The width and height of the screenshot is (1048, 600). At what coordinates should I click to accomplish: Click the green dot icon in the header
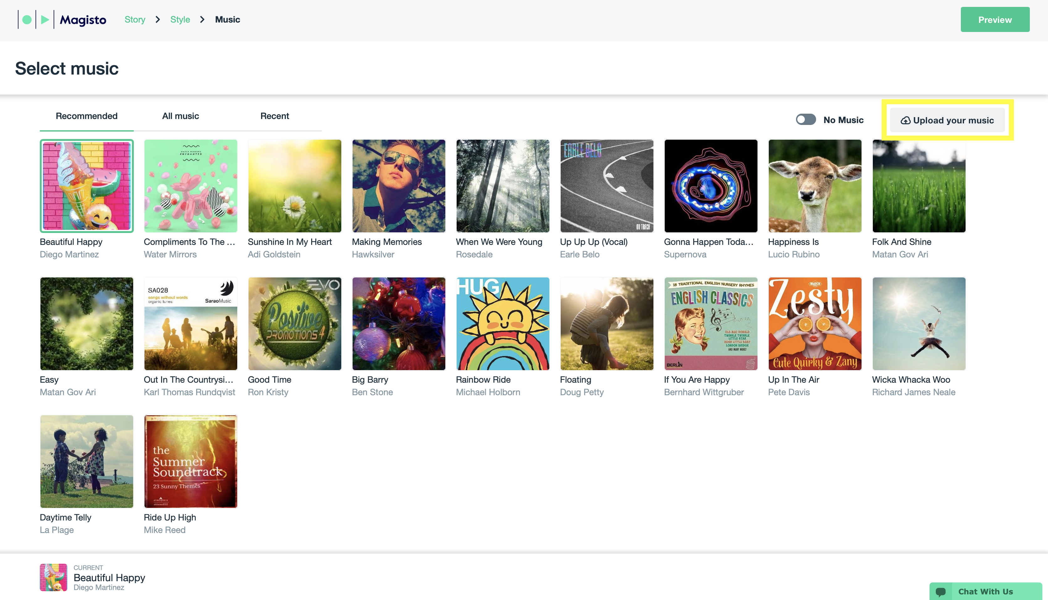(26, 19)
